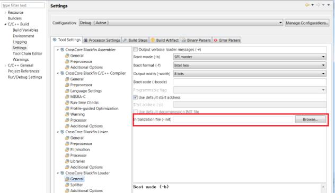Select Tool Chain Editor in the sidebar
The height and width of the screenshot is (193, 335).
click(x=28, y=53)
